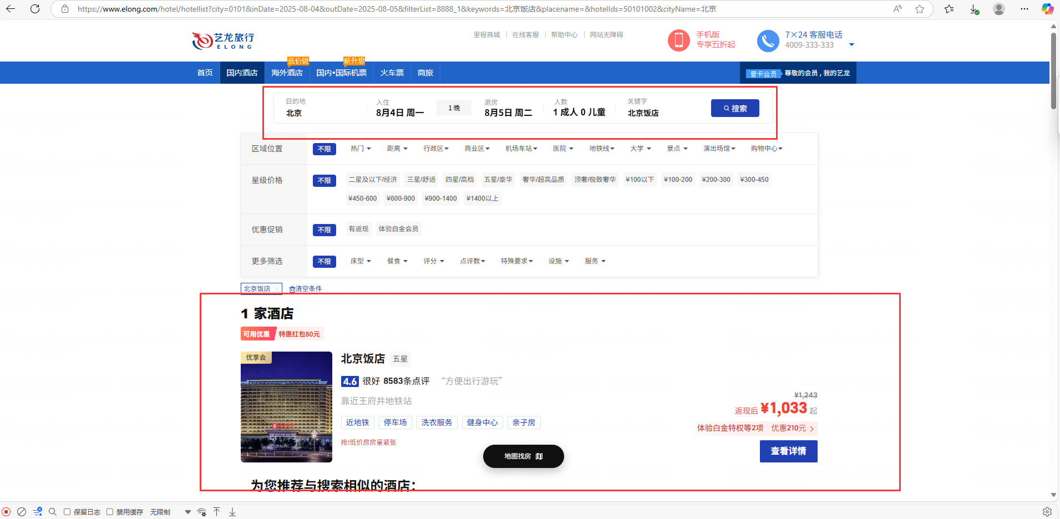Select 不限 in 区域位置 row

pos(324,149)
